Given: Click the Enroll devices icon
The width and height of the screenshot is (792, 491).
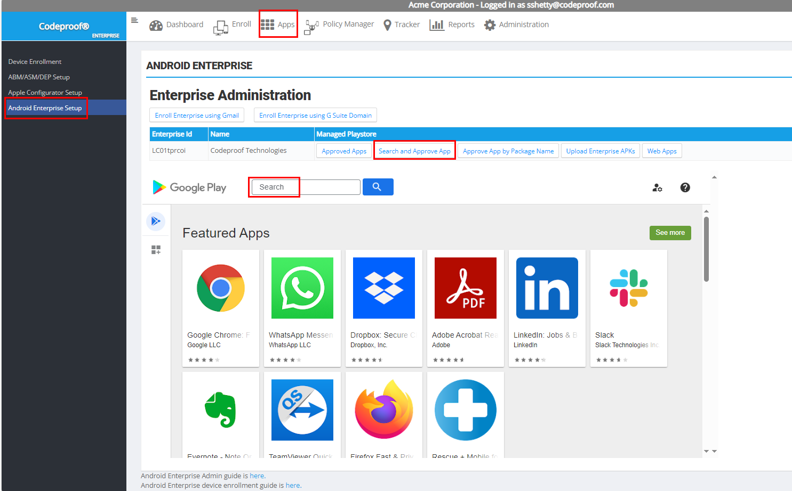Looking at the screenshot, I should click(x=221, y=27).
